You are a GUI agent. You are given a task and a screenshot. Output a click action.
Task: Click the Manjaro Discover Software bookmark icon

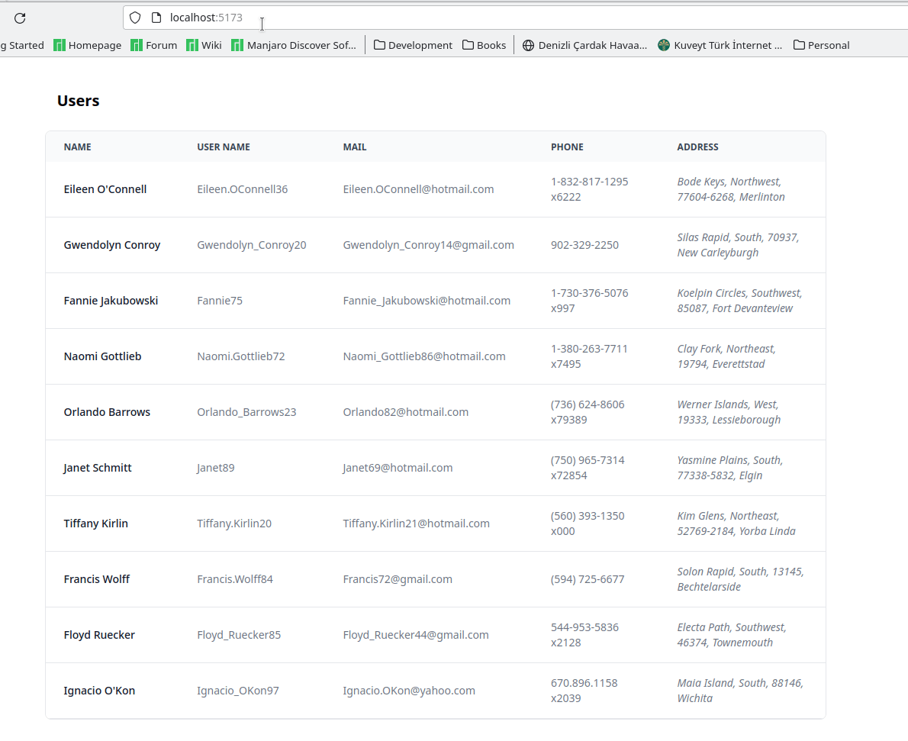click(x=237, y=45)
